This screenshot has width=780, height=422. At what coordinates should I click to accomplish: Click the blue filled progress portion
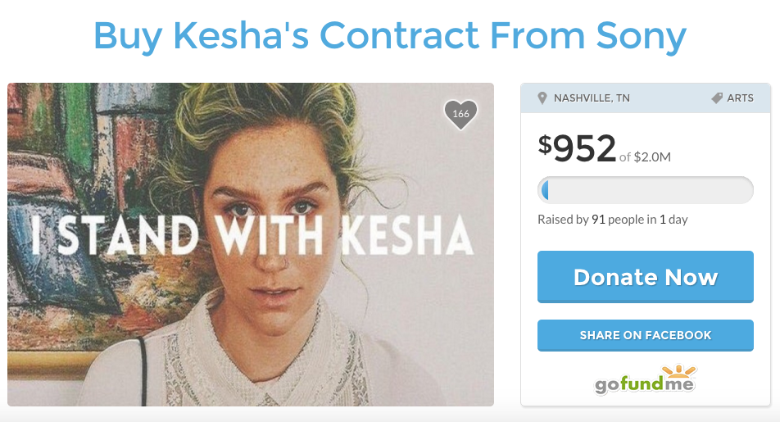point(545,190)
